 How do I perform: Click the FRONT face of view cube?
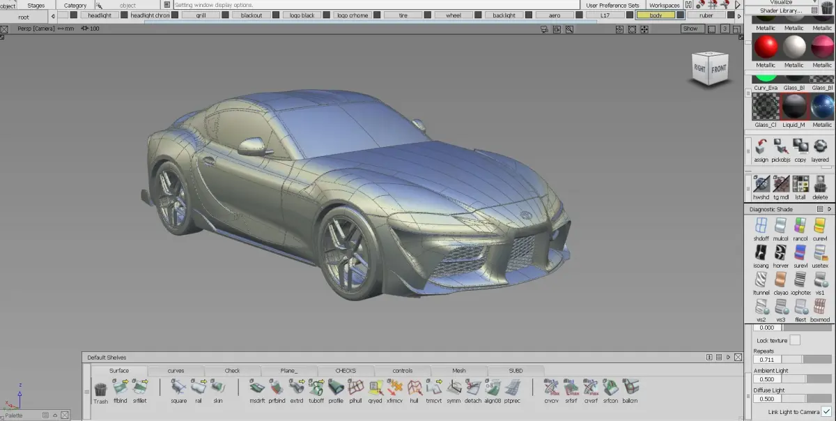(718, 69)
